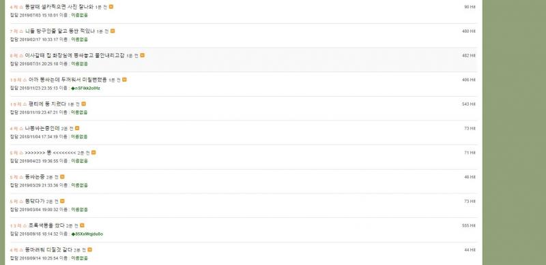This screenshot has width=546, height=265.
Task: Click the username ◆85XxWqjdu5o
Action: pos(87,234)
